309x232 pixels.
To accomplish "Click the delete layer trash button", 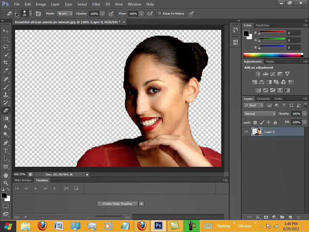I will coord(298,217).
